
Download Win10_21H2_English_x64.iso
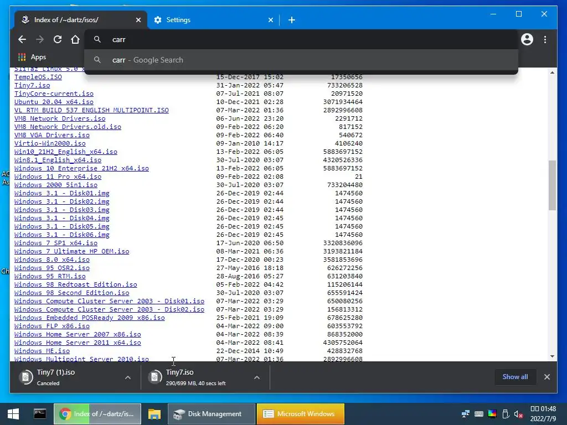coord(66,152)
